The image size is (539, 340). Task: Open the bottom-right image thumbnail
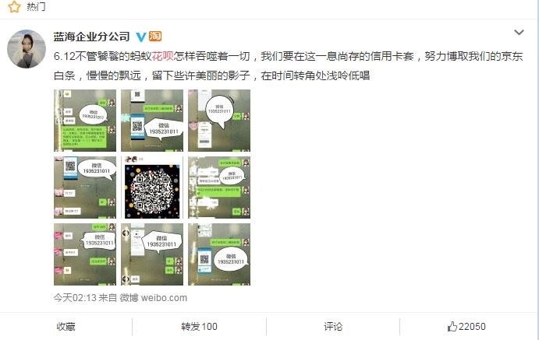coord(219,254)
